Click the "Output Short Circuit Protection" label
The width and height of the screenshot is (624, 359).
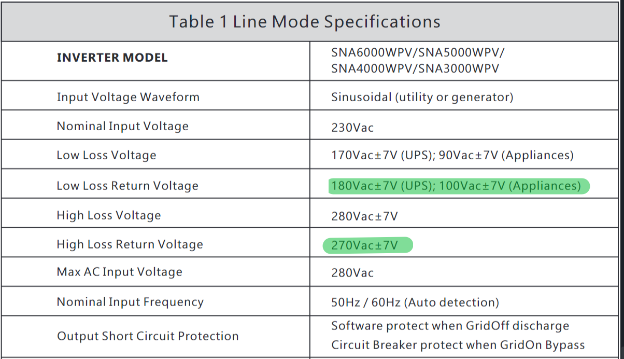coord(148,336)
